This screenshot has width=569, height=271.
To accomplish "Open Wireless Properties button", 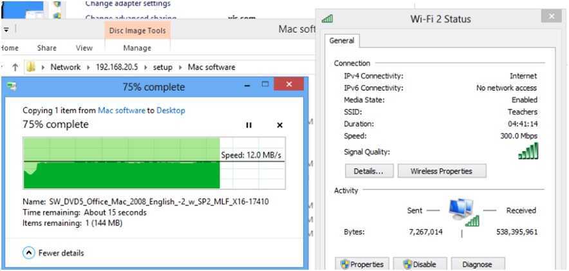I will pyautogui.click(x=442, y=171).
